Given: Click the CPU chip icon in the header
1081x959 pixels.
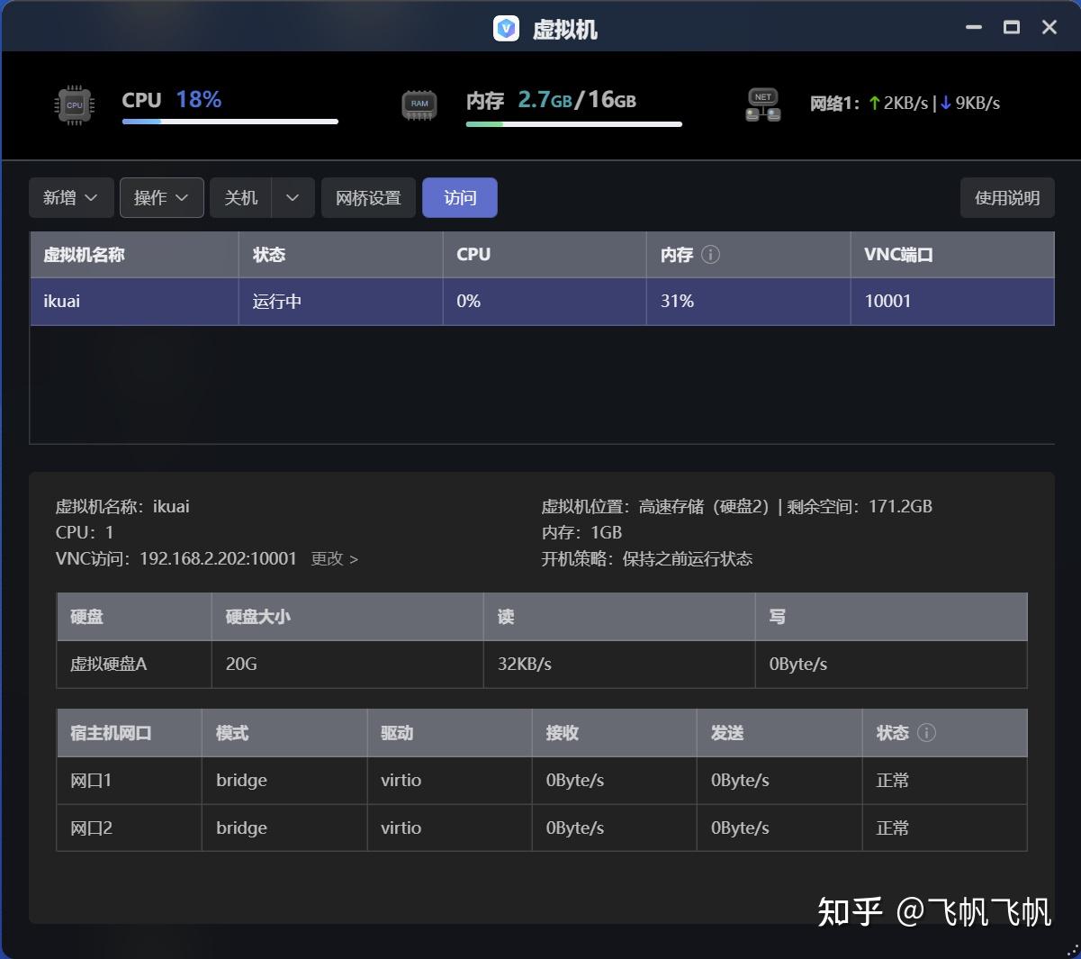Looking at the screenshot, I should point(73,104).
